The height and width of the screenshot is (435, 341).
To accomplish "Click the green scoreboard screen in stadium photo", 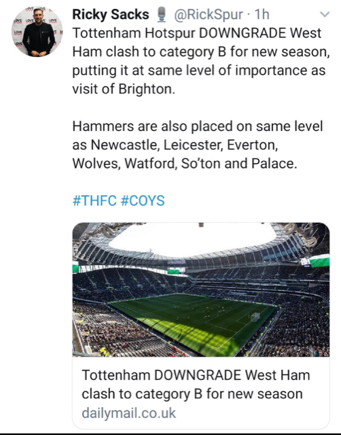I will 320,261.
